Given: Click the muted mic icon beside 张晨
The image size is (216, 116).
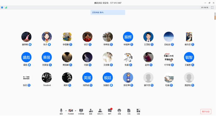Looking at the screenshot, I should [x=131, y=65].
